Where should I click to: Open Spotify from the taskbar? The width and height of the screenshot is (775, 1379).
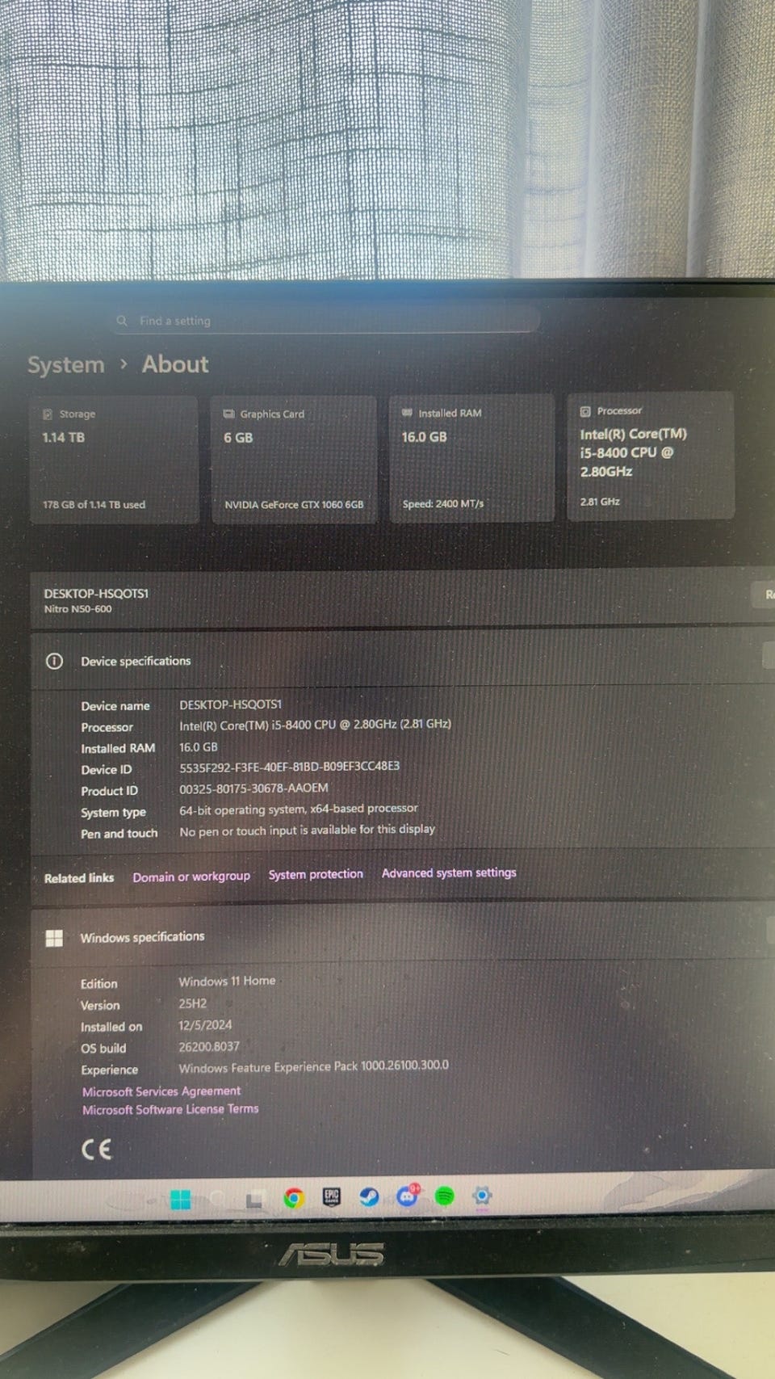(x=445, y=1196)
